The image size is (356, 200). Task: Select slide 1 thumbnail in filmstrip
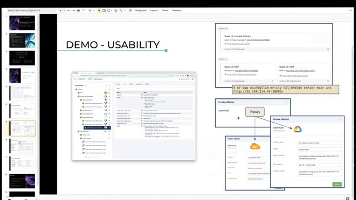22,23
